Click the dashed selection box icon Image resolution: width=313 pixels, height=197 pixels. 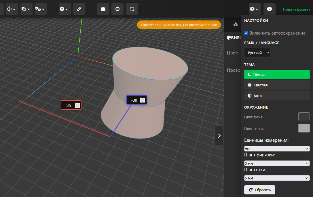[132, 9]
